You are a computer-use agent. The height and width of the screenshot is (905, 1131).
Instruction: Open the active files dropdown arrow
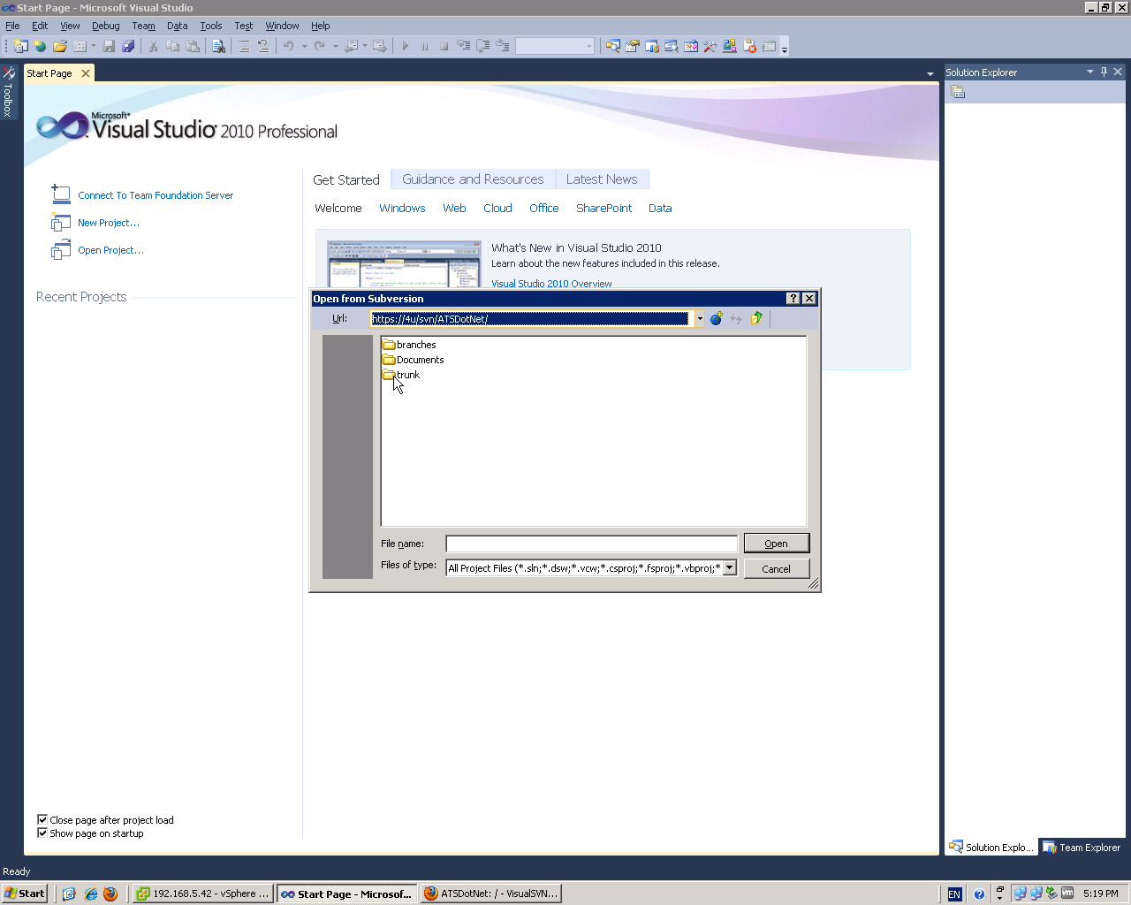tap(930, 74)
